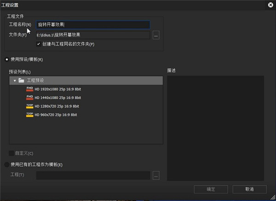
Task: Select 使用预设/模板 radio button
Action: tap(7, 59)
